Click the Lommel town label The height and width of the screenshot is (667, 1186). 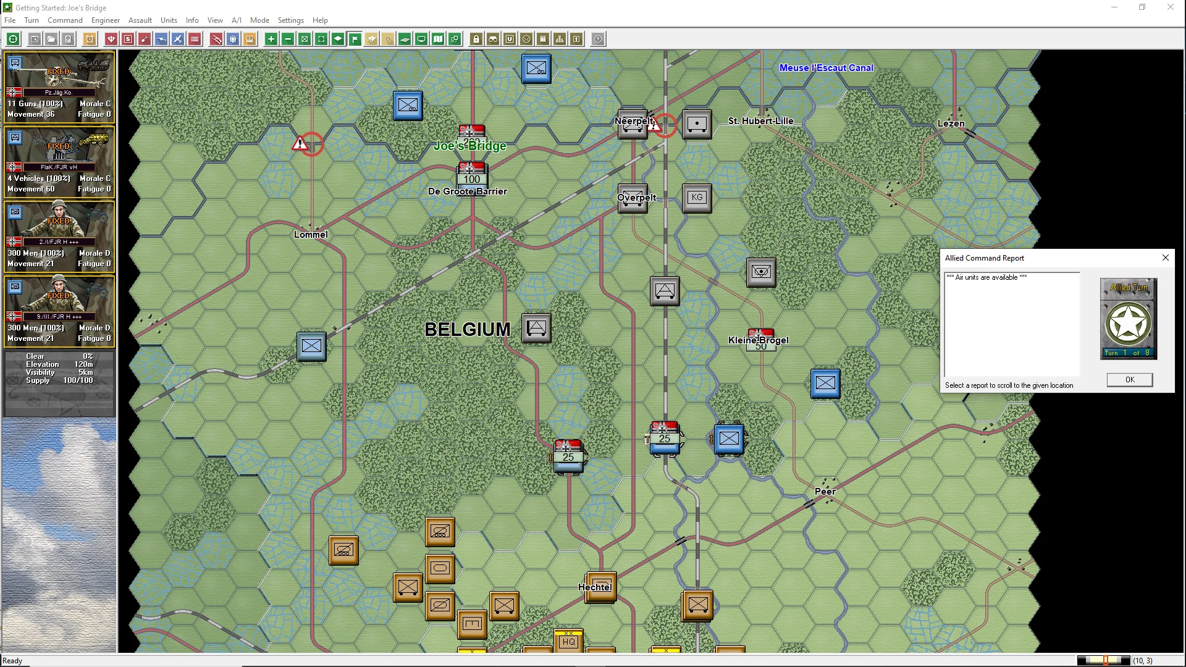[x=311, y=235]
